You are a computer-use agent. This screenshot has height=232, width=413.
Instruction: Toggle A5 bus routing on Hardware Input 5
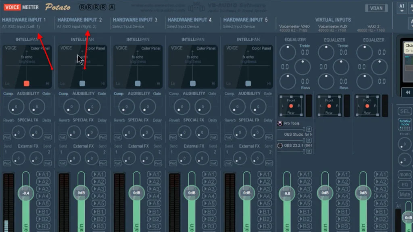pos(265,203)
